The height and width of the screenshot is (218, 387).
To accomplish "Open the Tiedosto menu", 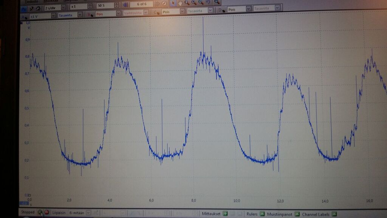I will [31, 2].
